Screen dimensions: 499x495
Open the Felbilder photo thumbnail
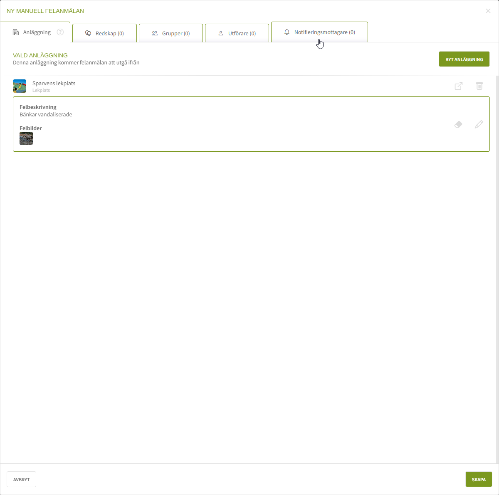pyautogui.click(x=26, y=138)
